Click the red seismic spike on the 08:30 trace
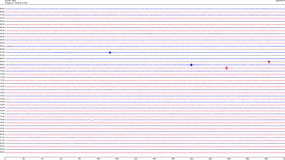This screenshot has width=285, height=160. (x=269, y=62)
